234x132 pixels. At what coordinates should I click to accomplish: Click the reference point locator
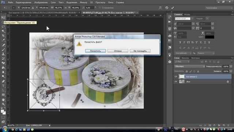tap(14, 8)
